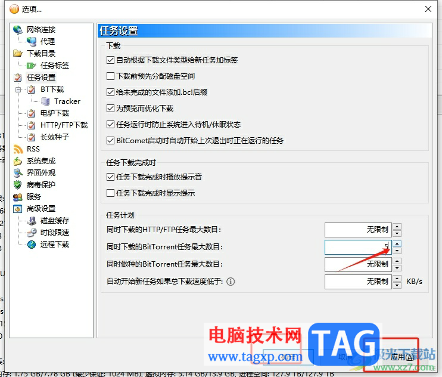
Task: Open 病毒保护 settings page
Action: (x=41, y=185)
